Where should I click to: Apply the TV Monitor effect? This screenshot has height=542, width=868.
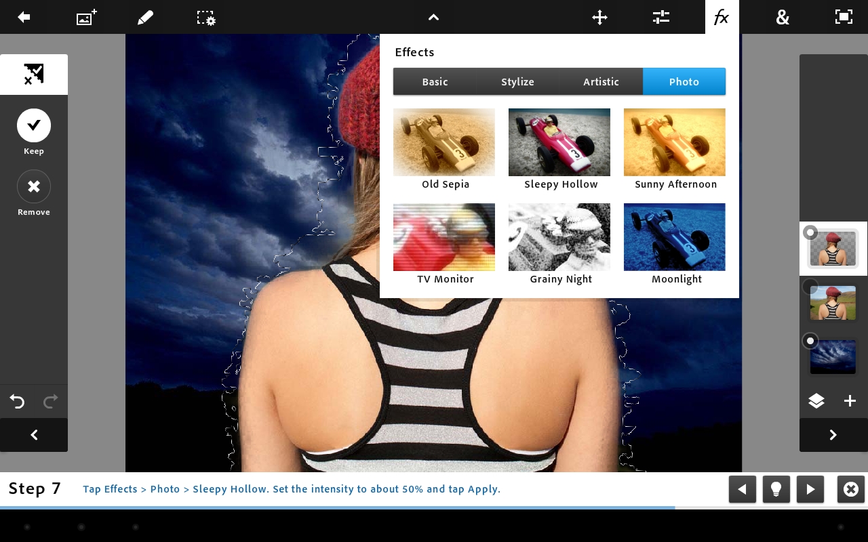[x=444, y=237]
